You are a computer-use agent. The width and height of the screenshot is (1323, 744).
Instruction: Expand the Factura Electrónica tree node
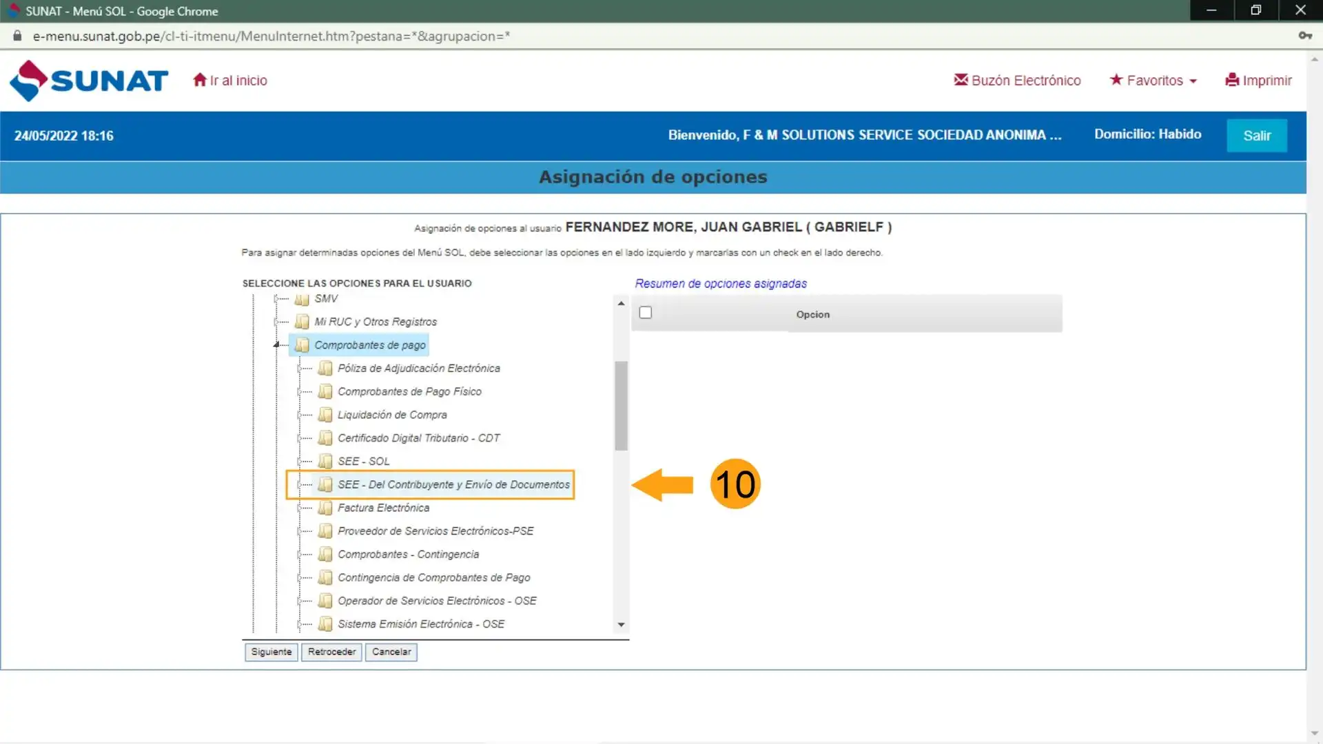pyautogui.click(x=299, y=508)
